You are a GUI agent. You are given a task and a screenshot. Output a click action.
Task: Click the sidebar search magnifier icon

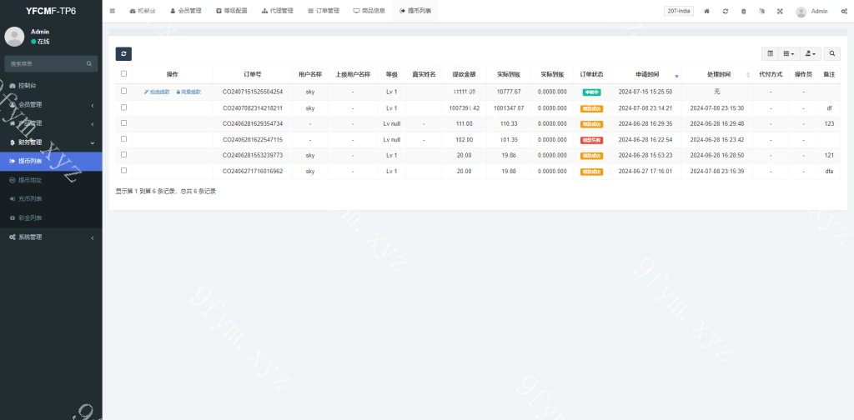click(x=89, y=63)
